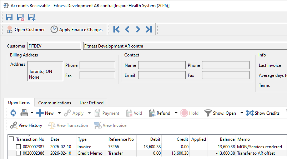This screenshot has height=159, width=287.
Task: Go to the first customer record
Action: coord(116,29)
